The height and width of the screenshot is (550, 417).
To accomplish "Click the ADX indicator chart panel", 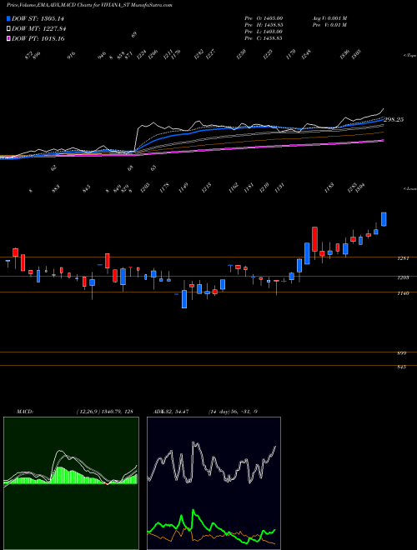I will [214, 483].
